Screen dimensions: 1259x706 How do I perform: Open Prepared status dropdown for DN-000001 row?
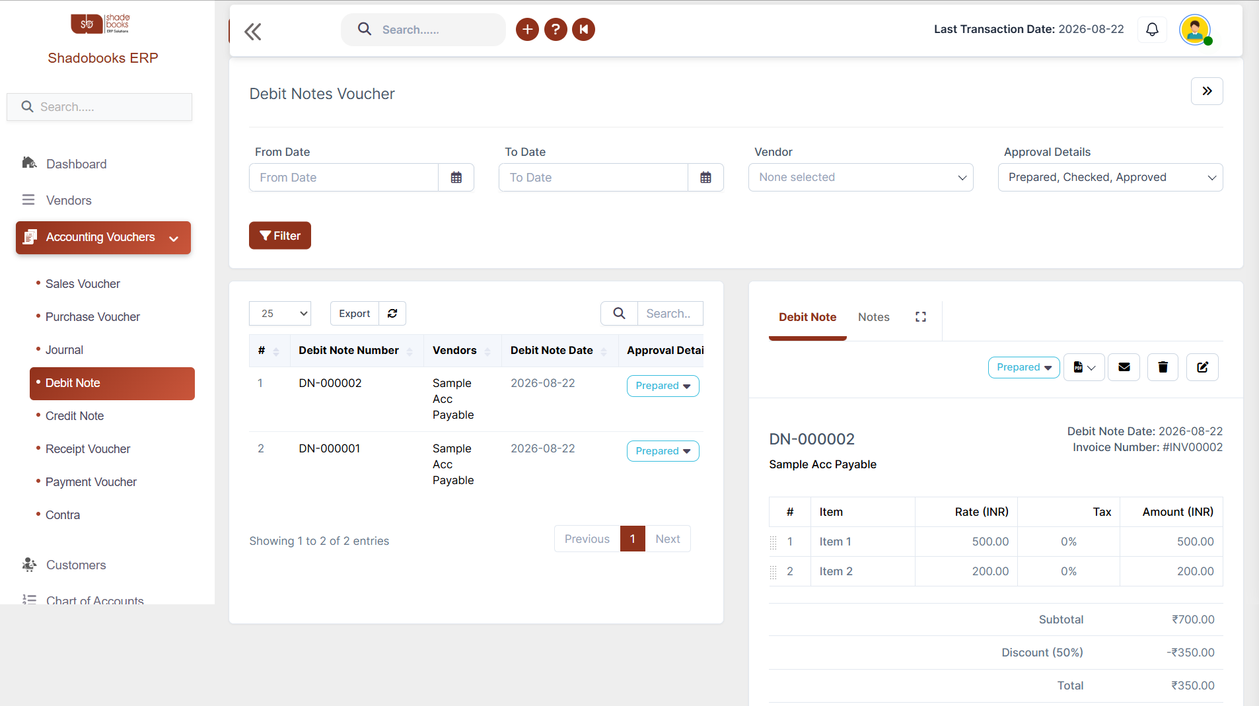pos(663,451)
